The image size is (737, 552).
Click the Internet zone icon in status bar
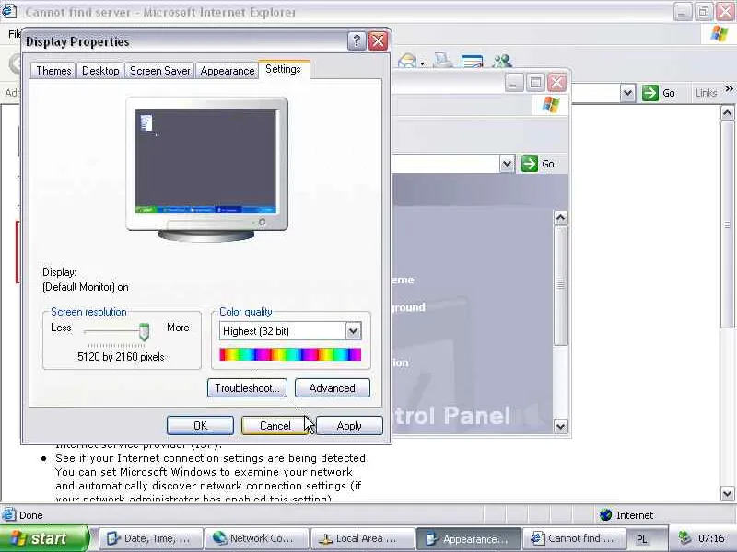(x=606, y=515)
